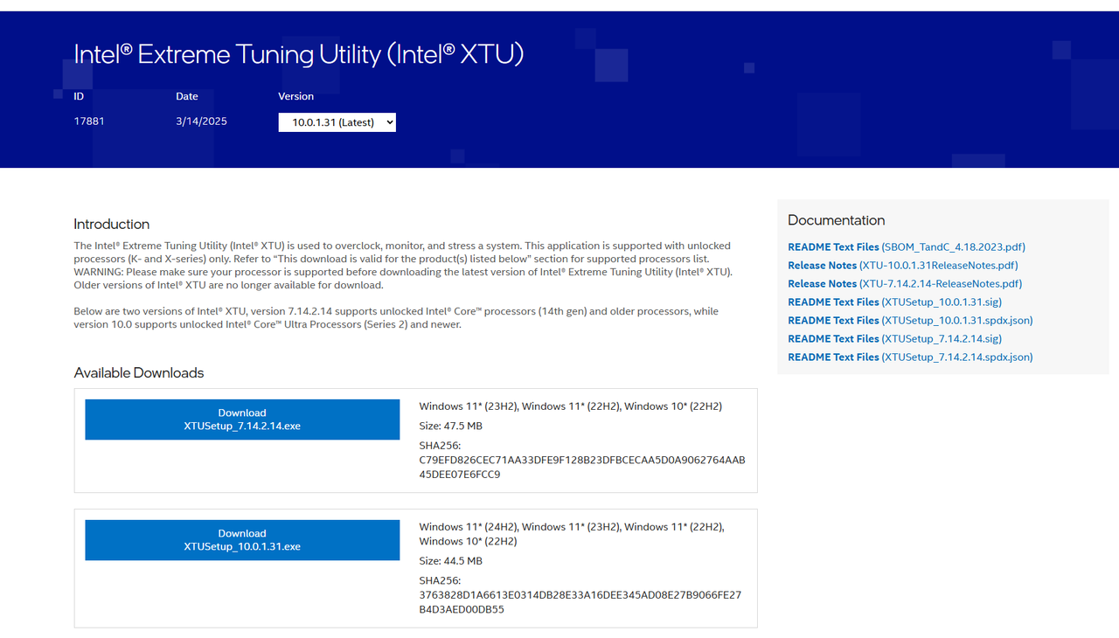1119x638 pixels.
Task: Open README SBOM_TandC_4.18.2023.pdf link
Action: (907, 247)
